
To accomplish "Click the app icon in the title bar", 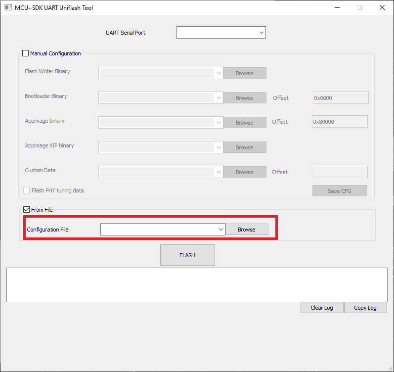I will coord(8,8).
